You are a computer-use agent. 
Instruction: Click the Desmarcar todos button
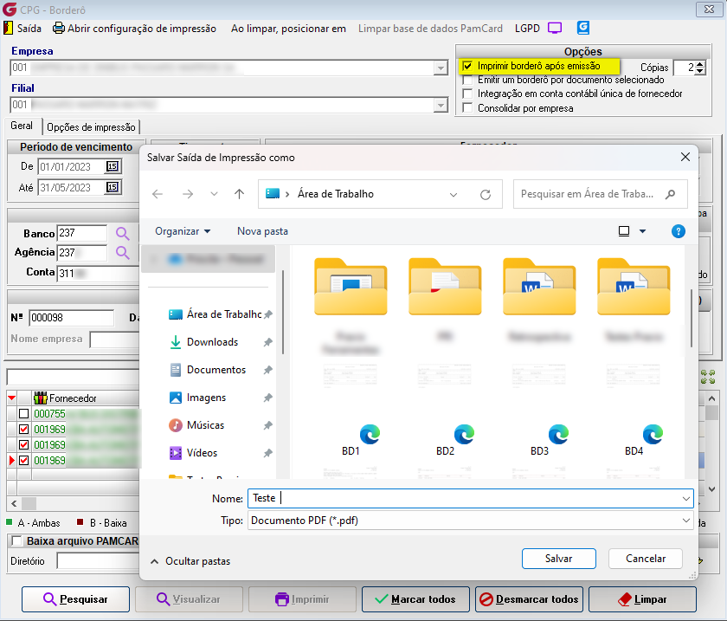pos(529,599)
